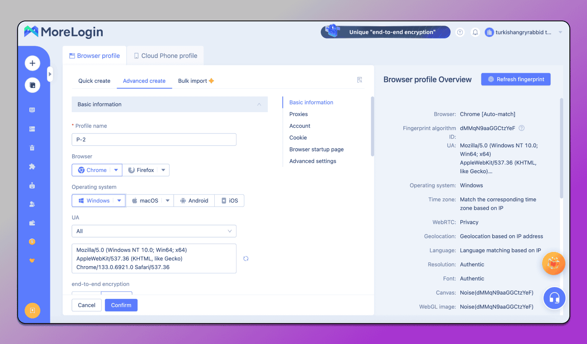Jump to Account section
Image resolution: width=587 pixels, height=344 pixels.
[x=300, y=126]
